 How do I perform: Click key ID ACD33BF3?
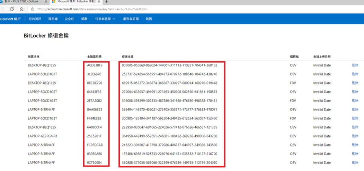pos(95,65)
